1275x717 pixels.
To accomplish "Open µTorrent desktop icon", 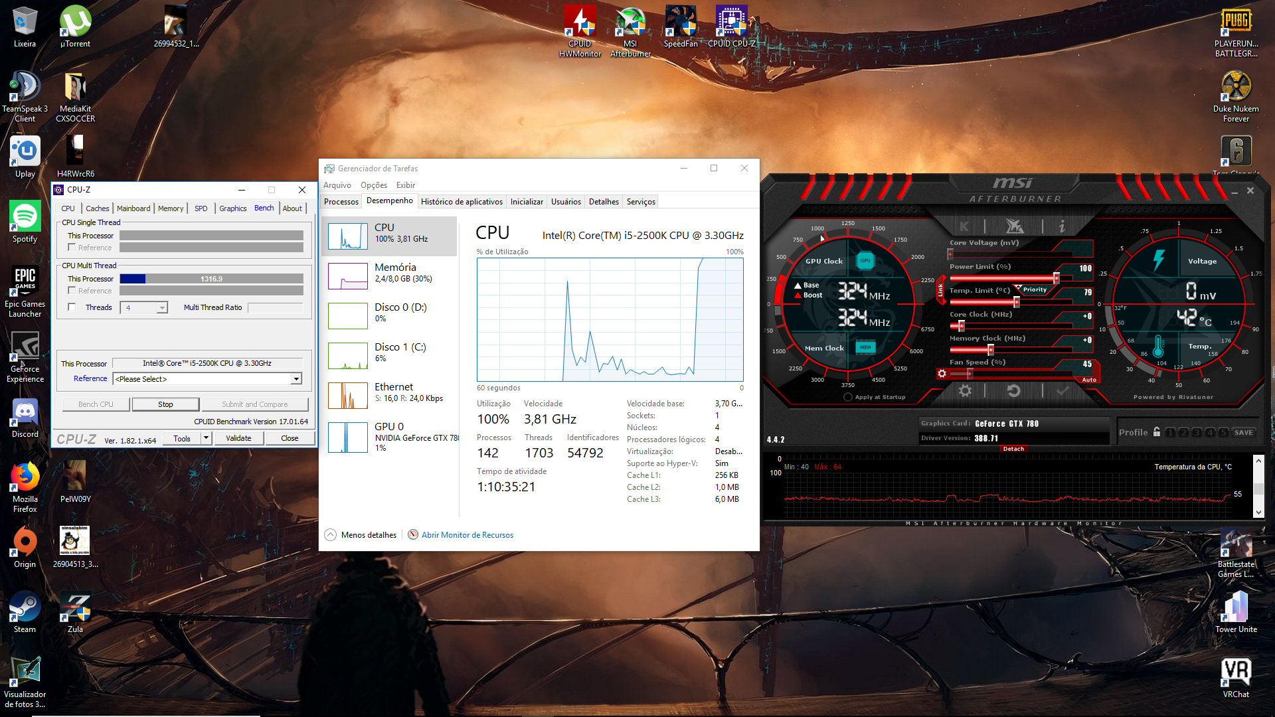I will point(75,27).
